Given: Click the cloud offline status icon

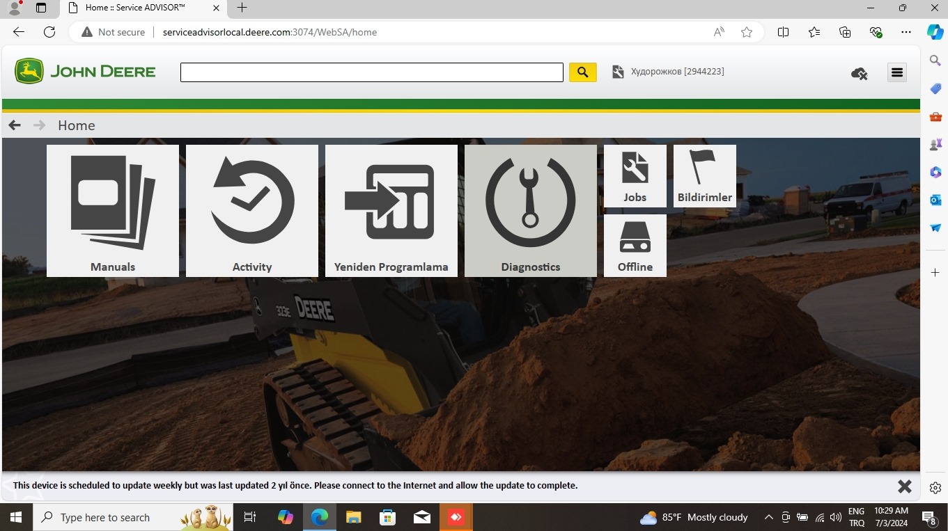Looking at the screenshot, I should [859, 73].
